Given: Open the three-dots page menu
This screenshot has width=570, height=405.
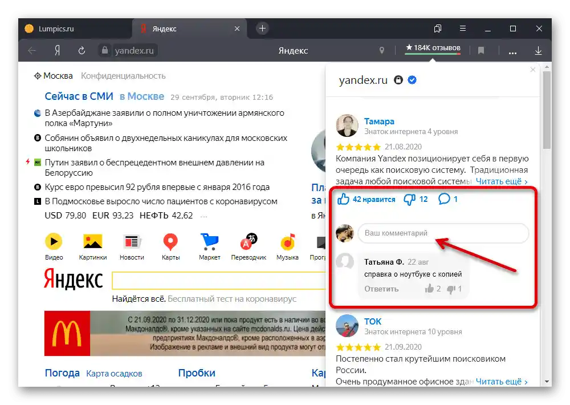Looking at the screenshot, I should (512, 52).
